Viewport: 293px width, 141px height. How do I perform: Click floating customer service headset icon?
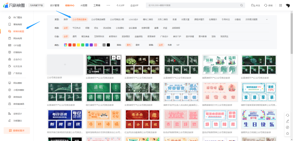288,115
